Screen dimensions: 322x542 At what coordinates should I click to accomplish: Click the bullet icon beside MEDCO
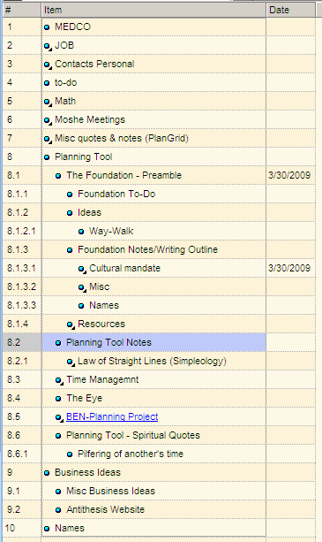tap(47, 27)
